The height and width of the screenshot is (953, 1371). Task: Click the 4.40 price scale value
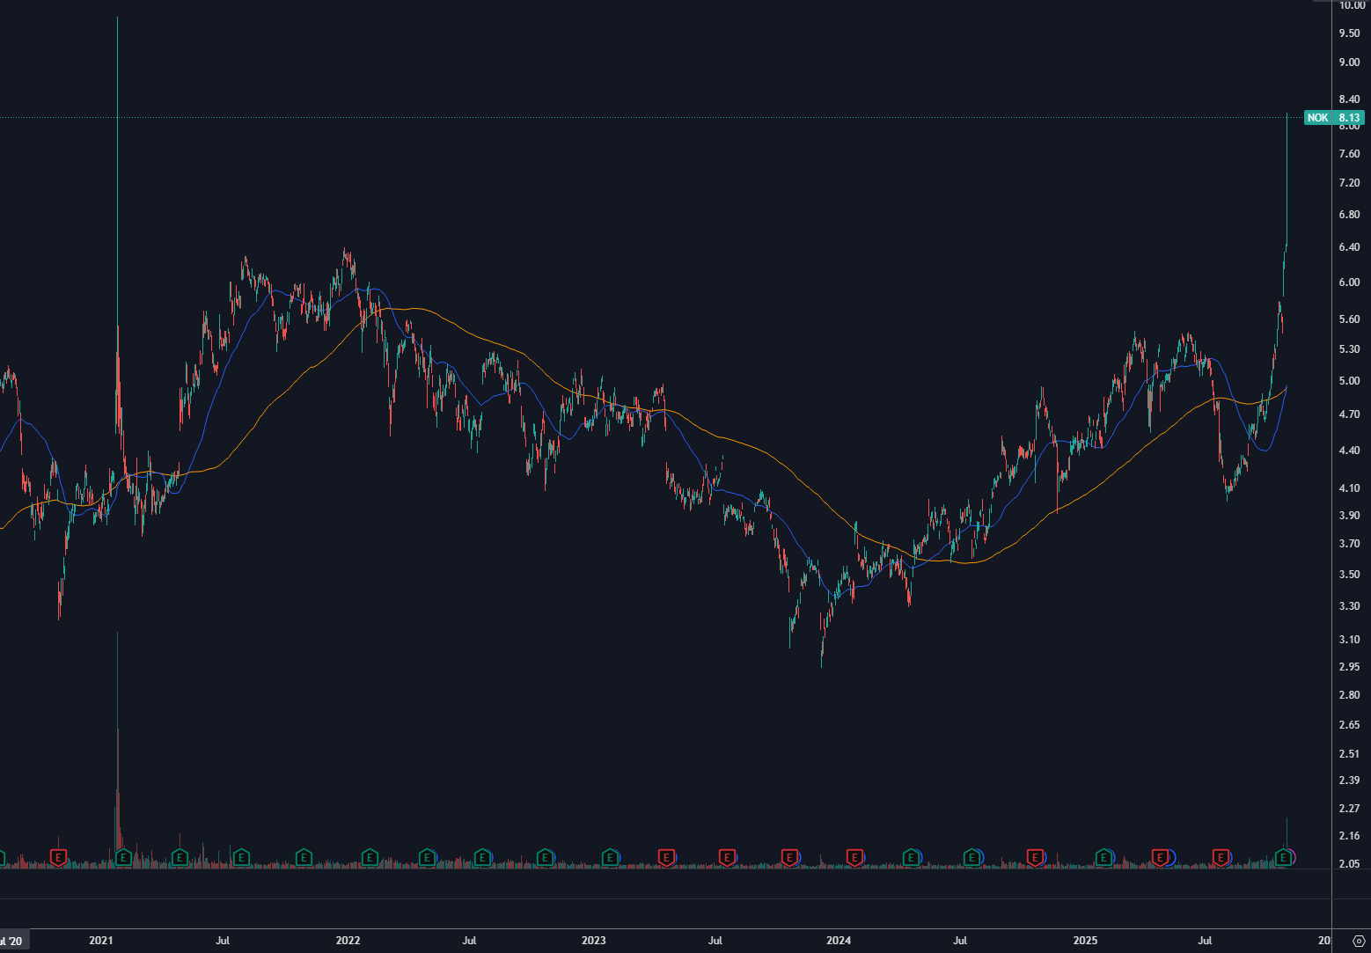pyautogui.click(x=1350, y=451)
